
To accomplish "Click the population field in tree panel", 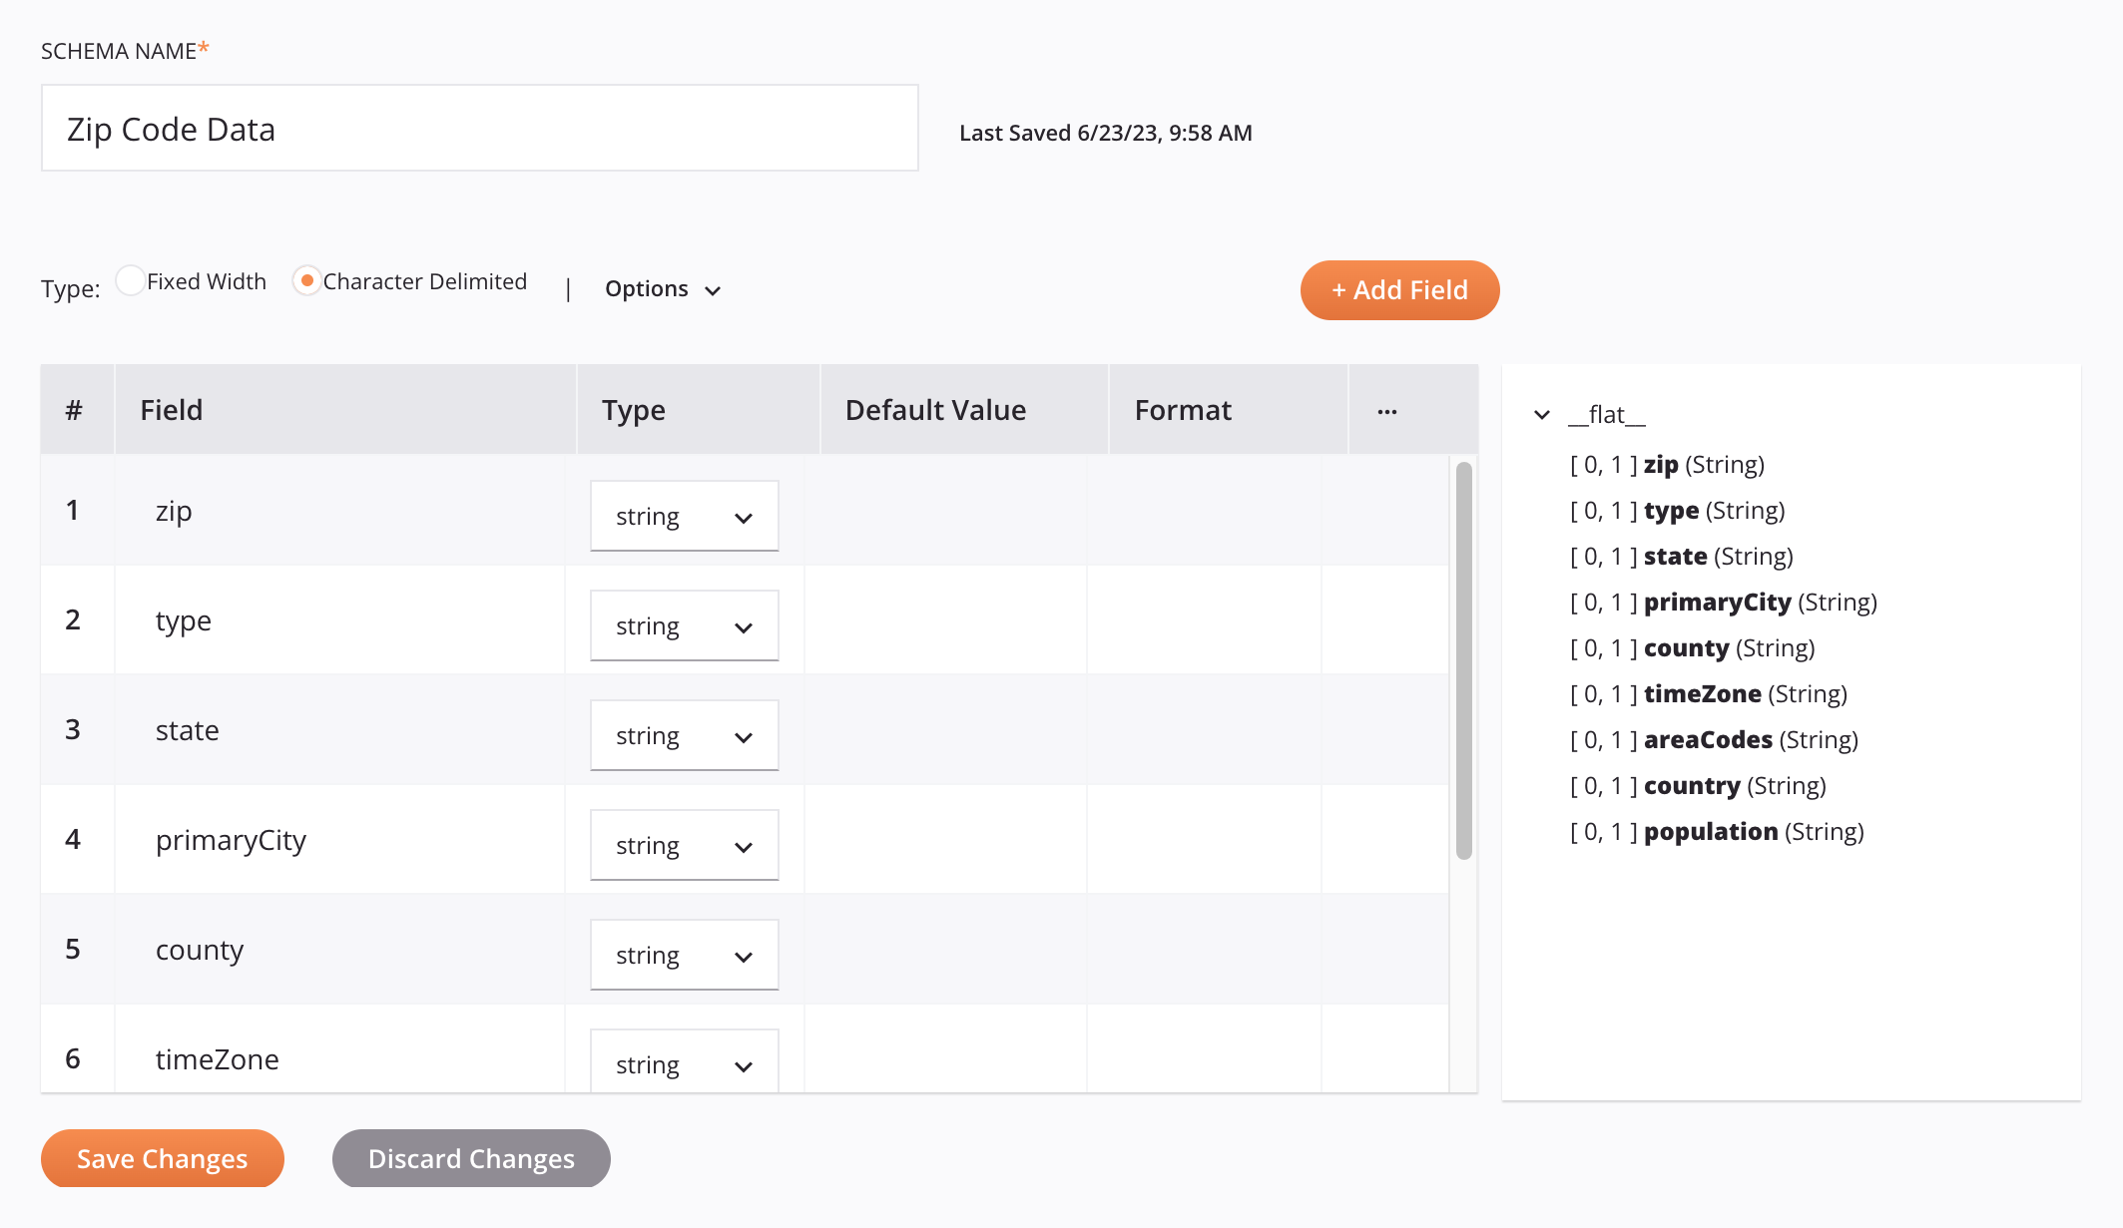I will pos(1712,830).
